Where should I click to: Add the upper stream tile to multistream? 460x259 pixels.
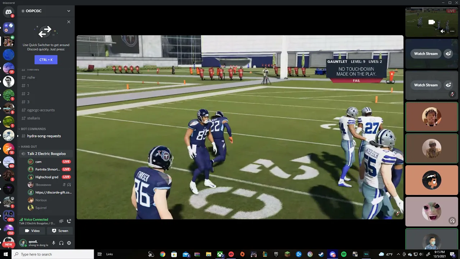(448, 54)
